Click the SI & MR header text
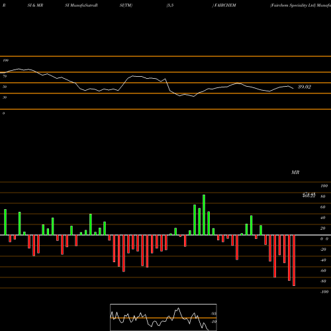 (x=35, y=5)
